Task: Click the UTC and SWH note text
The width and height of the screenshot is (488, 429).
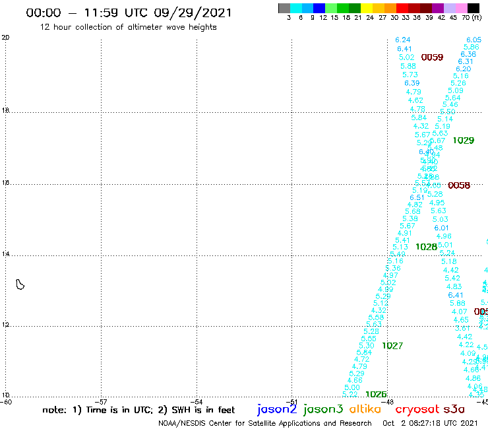Action: [138, 410]
